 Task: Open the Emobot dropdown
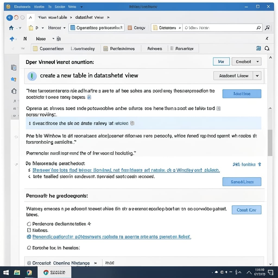tap(247, 62)
